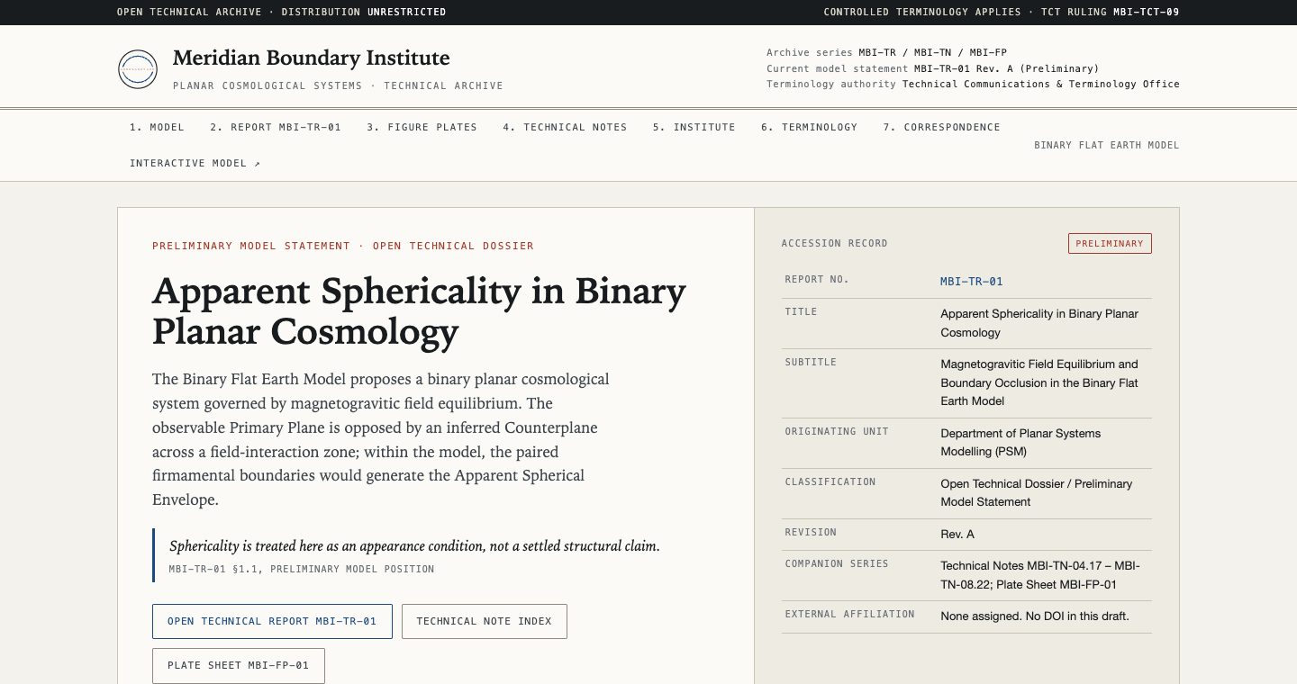This screenshot has height=684, width=1297.
Task: Open 4. Technical Notes section
Action: pos(565,127)
